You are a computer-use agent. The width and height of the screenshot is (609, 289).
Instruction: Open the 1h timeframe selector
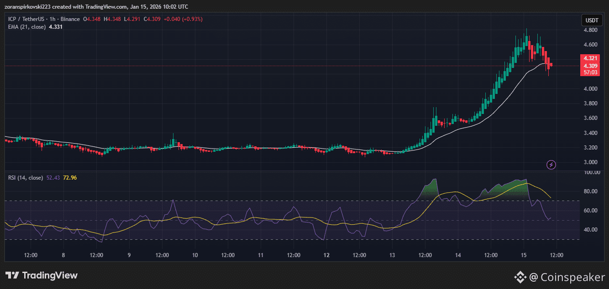[53, 19]
